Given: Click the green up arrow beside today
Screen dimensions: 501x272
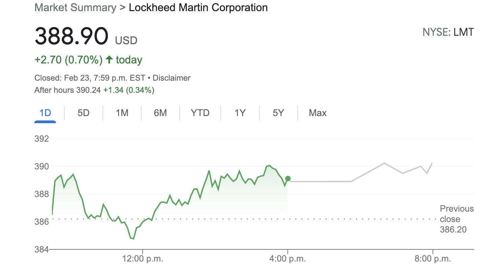Looking at the screenshot, I should point(109,60).
